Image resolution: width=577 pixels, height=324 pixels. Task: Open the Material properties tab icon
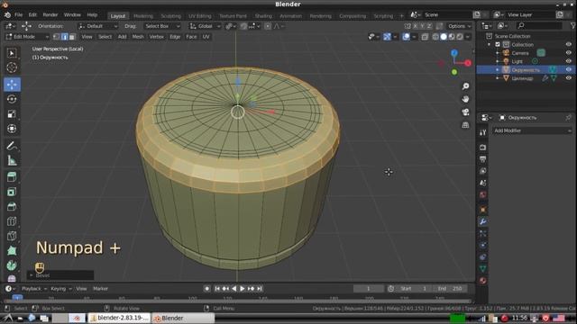pos(483,281)
